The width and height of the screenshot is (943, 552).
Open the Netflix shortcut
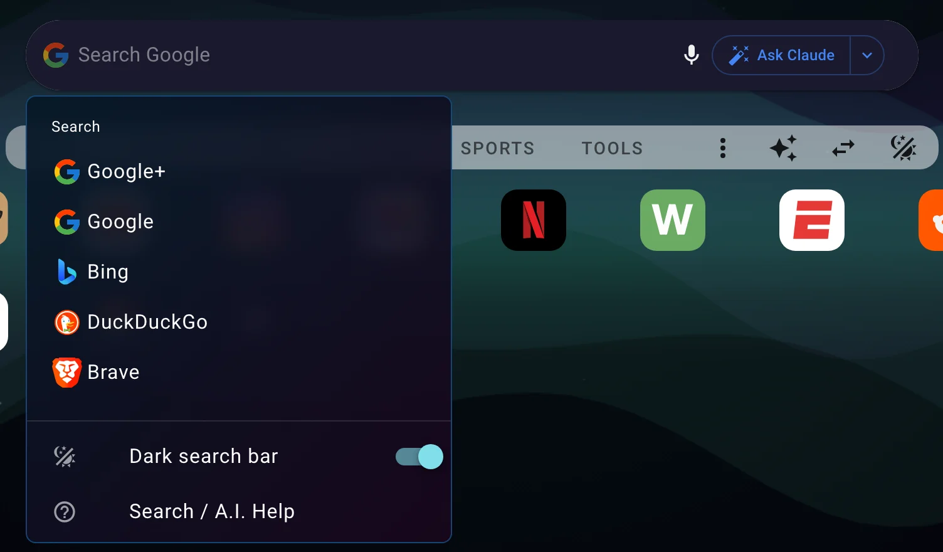tap(534, 220)
